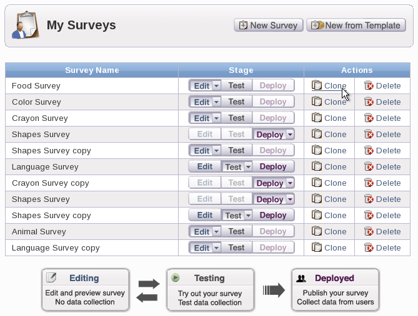Open Test dropdown arrow for Language Survey
The width and height of the screenshot is (418, 316).
coord(248,167)
